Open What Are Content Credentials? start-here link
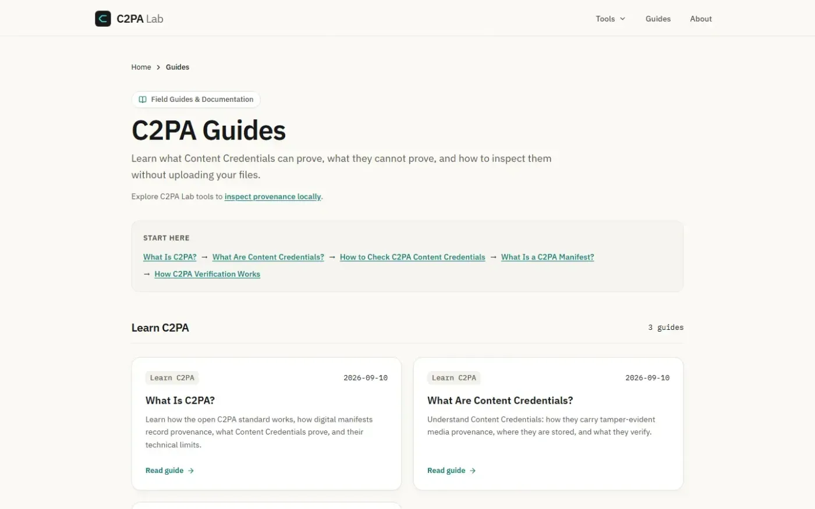 [268, 257]
